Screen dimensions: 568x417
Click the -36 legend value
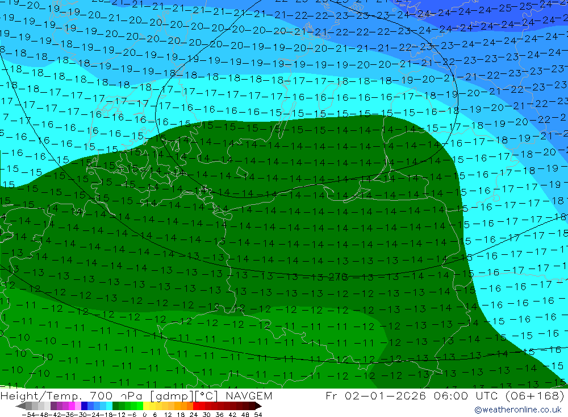[68, 415]
